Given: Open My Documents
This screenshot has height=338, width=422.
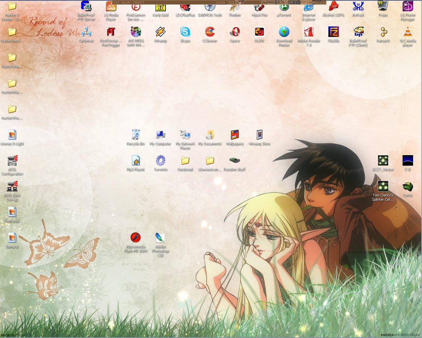Looking at the screenshot, I should click(210, 135).
